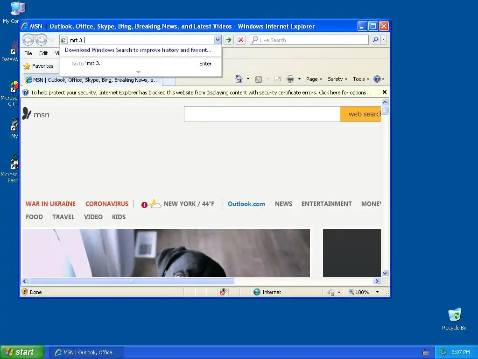Screen dimensions: 478x359
Task: Open NEWS section link
Action: [x=283, y=204]
